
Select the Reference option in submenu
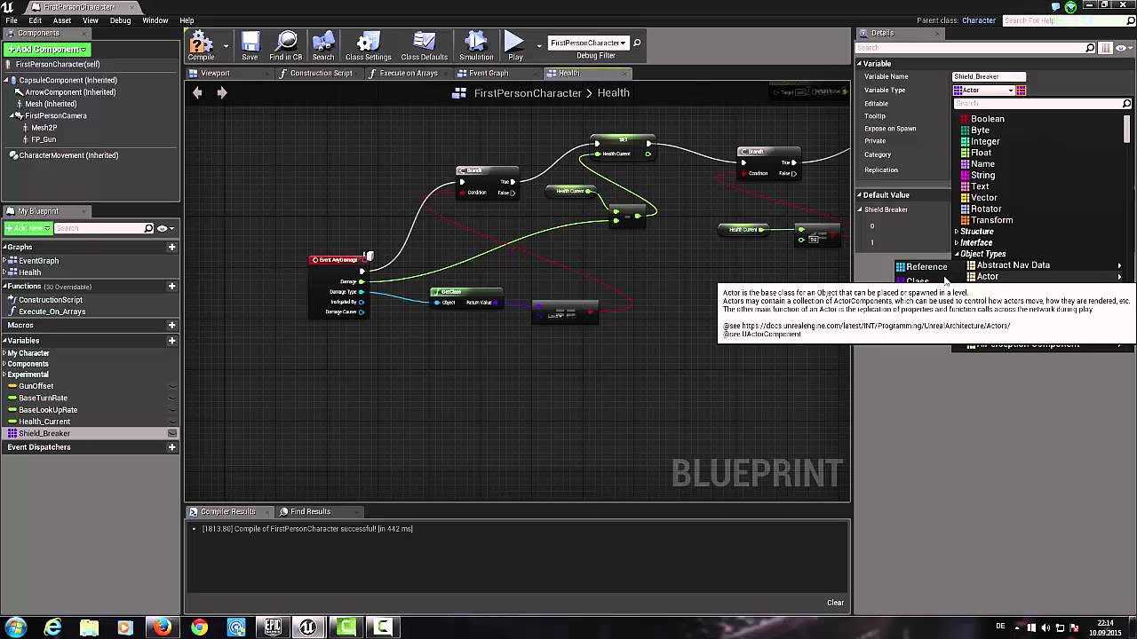[x=921, y=267]
